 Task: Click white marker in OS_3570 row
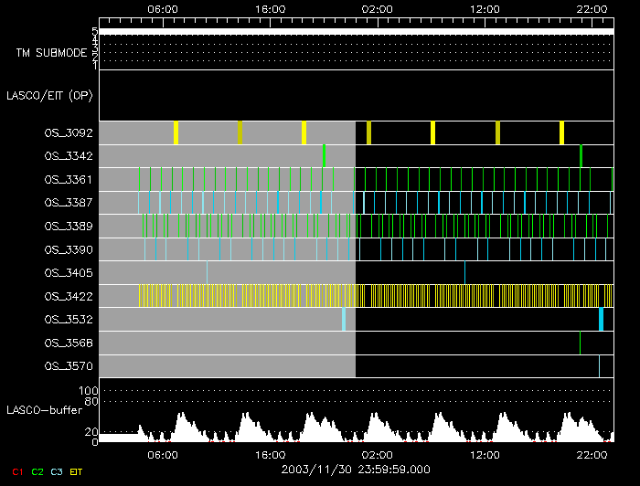(x=599, y=366)
